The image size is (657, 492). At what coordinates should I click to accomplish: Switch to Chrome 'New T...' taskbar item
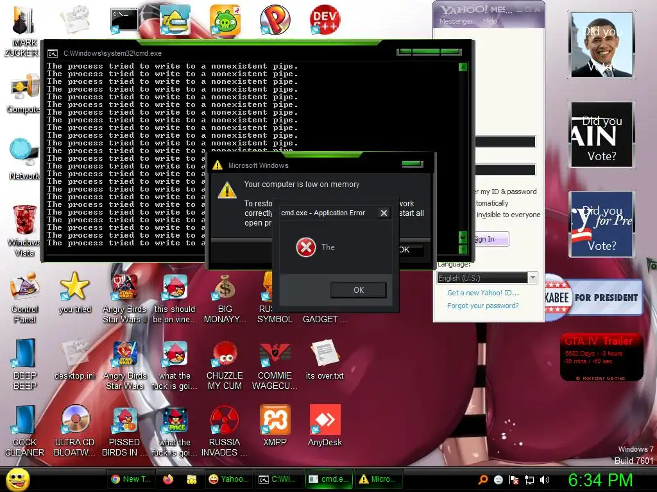coord(131,479)
